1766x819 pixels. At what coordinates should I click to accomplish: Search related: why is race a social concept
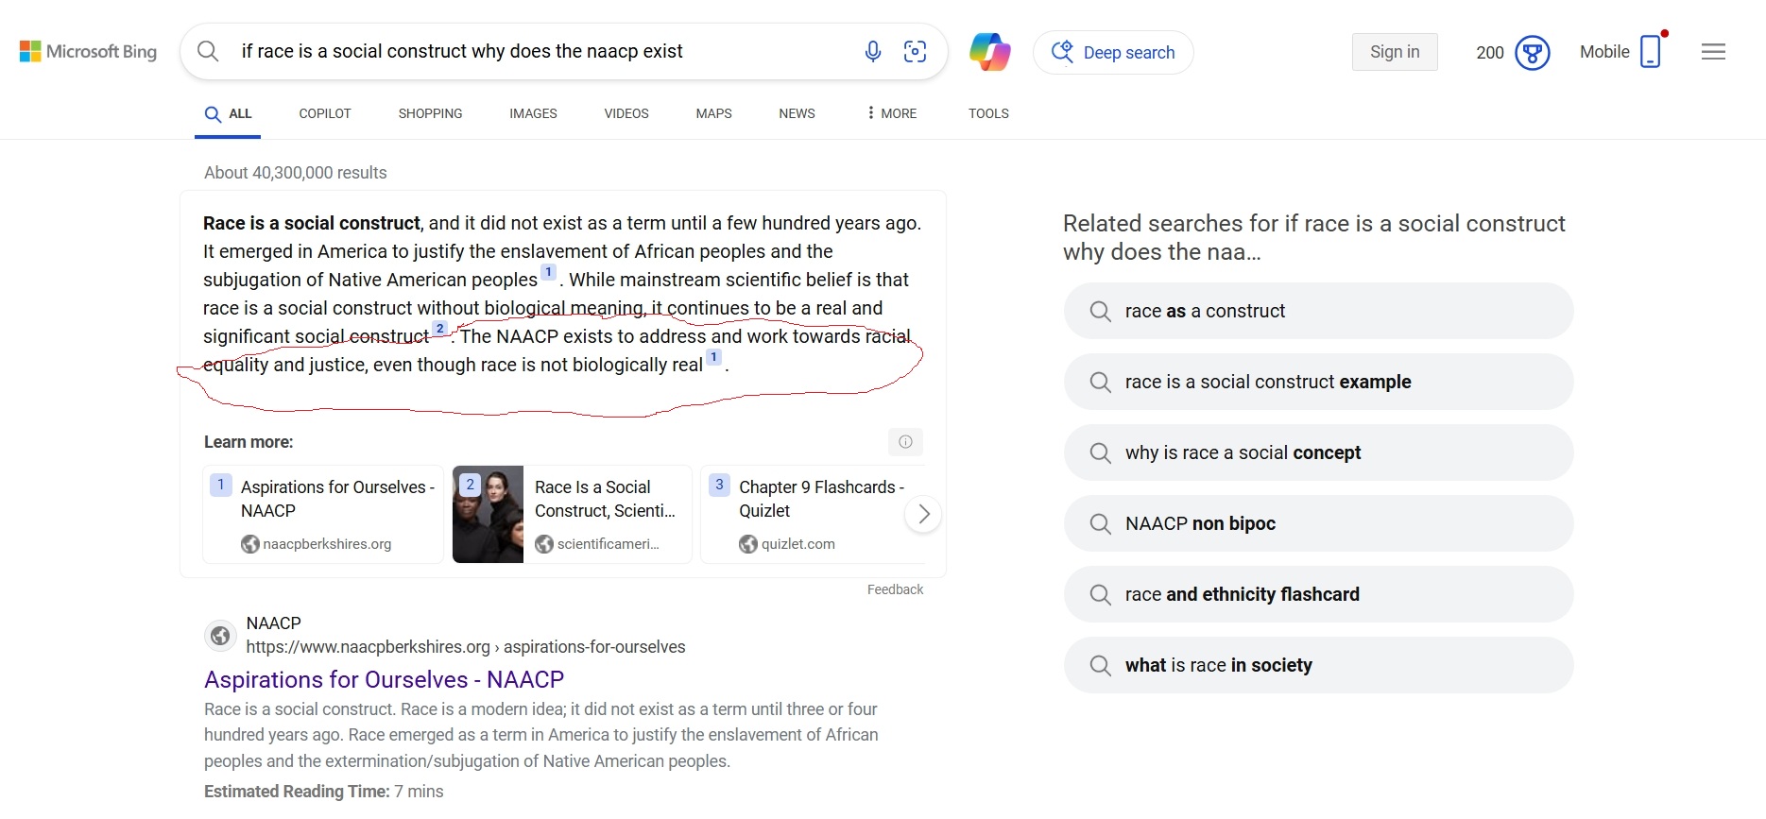click(1318, 452)
